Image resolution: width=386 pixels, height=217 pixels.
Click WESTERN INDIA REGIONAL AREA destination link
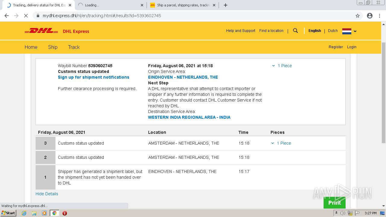(189, 117)
